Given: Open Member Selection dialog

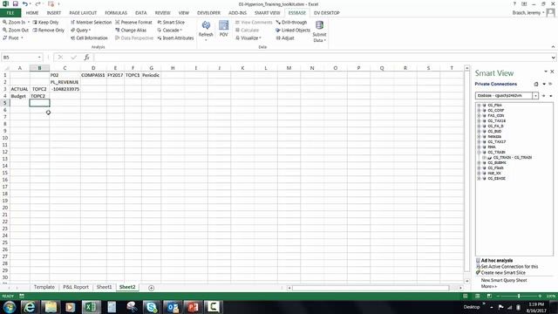Looking at the screenshot, I should [x=91, y=22].
